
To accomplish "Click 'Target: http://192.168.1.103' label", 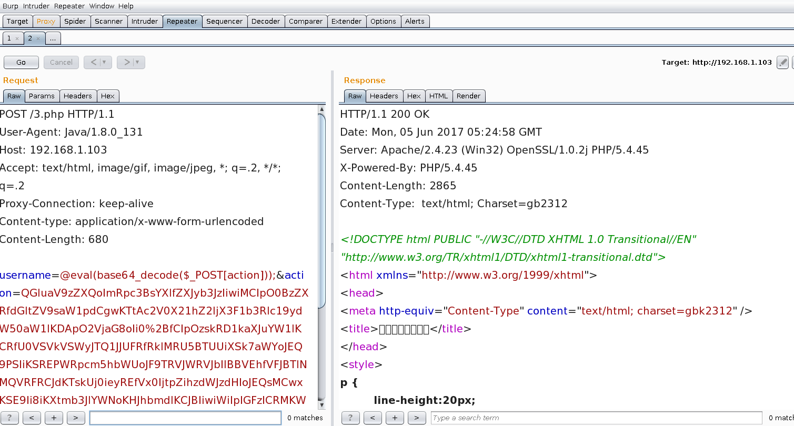I will (x=717, y=62).
